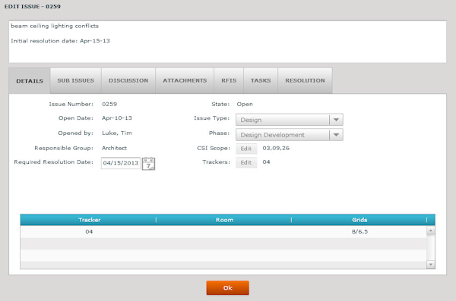
Task: Expand the Phase dropdown arrow
Action: click(336, 135)
